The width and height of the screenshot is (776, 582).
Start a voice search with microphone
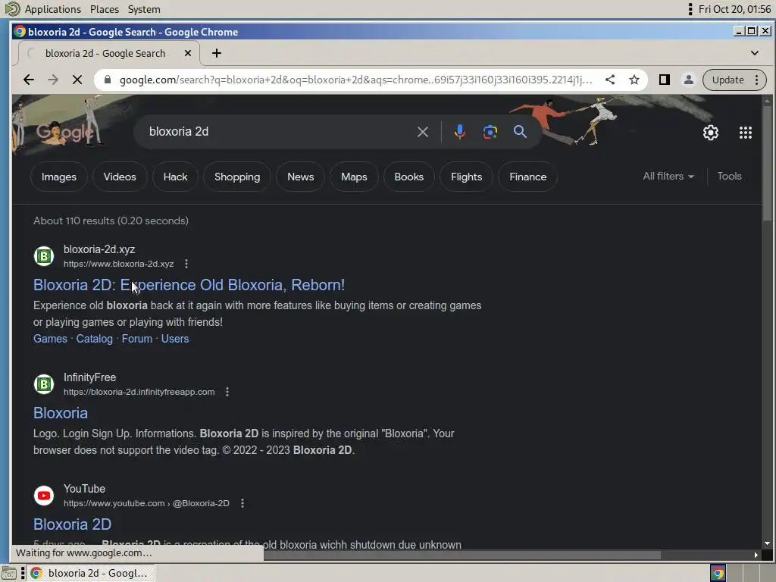[x=459, y=132]
